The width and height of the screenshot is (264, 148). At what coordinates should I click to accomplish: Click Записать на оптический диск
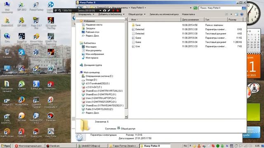point(164,14)
